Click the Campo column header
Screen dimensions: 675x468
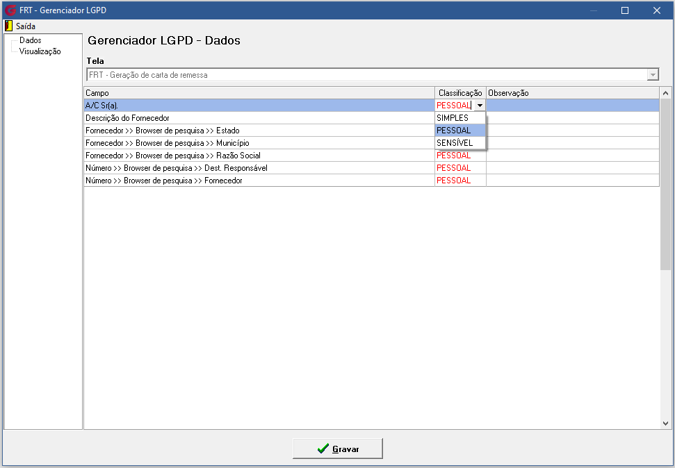coord(259,93)
